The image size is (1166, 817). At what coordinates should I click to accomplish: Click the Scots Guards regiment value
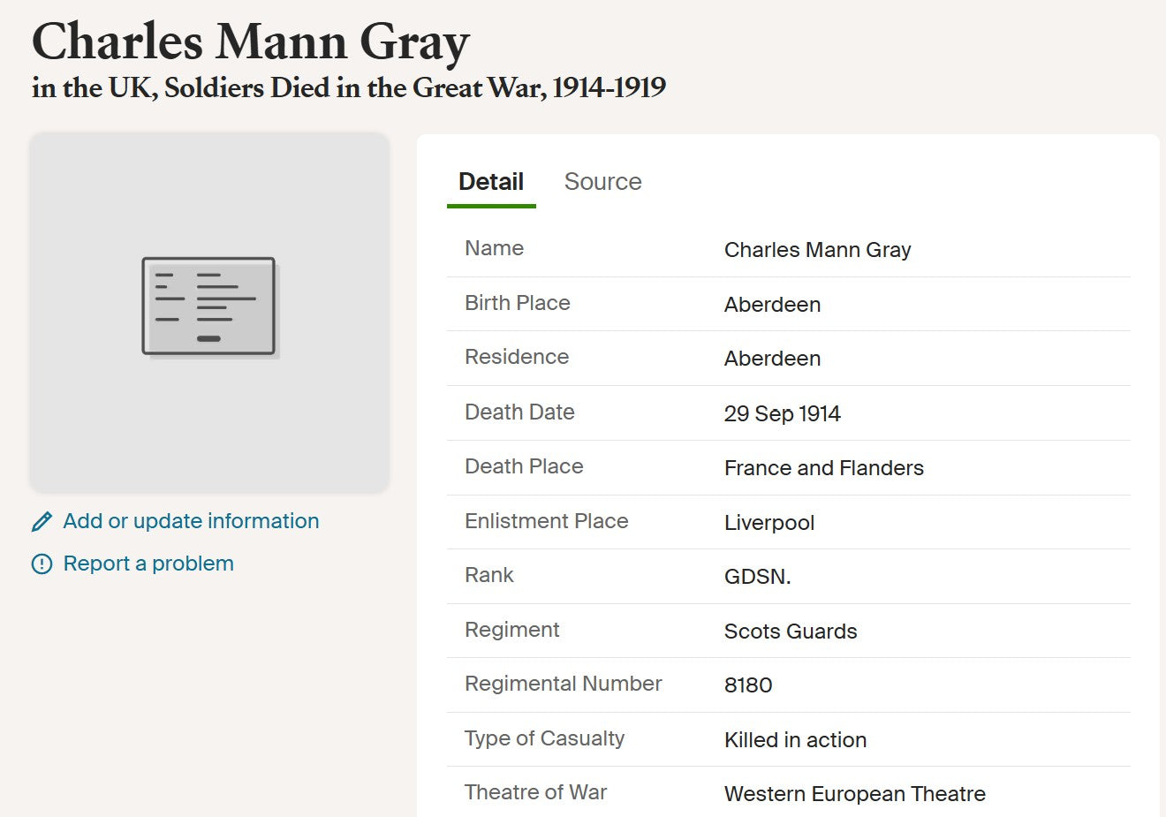point(791,632)
